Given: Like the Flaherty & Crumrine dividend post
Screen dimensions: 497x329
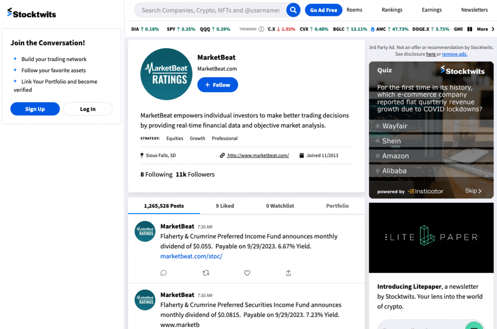Looking at the screenshot, I should 247,273.
